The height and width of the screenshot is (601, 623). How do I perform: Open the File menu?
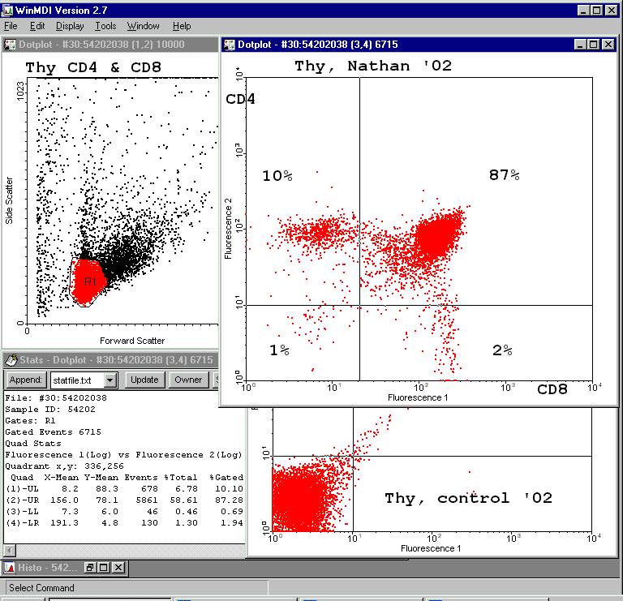coord(11,26)
